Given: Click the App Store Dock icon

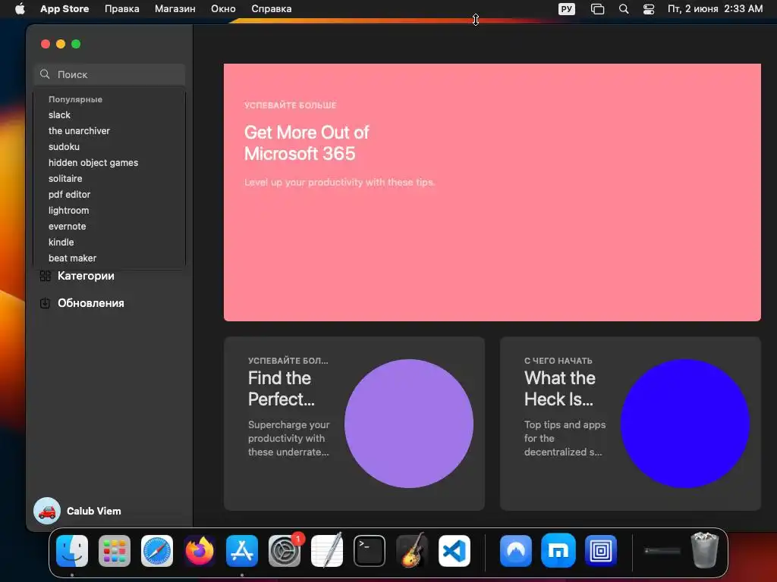Looking at the screenshot, I should (242, 551).
